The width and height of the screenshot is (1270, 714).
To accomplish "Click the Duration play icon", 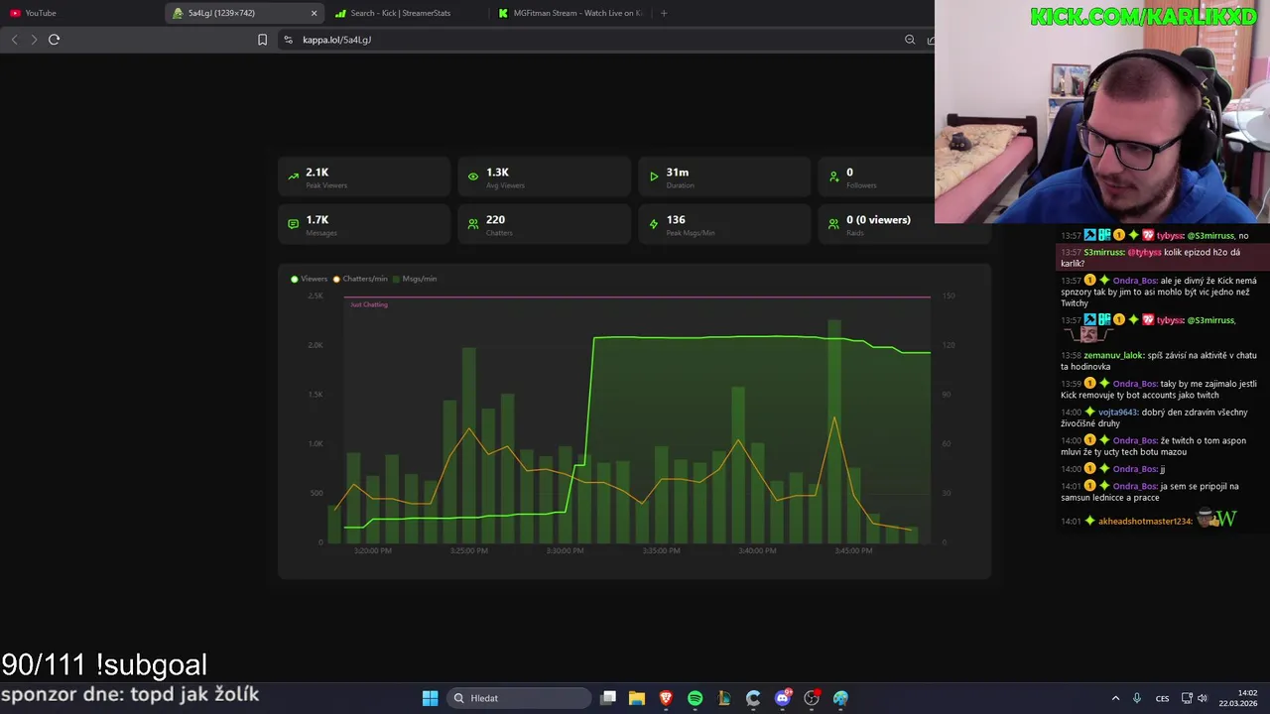I will (654, 177).
